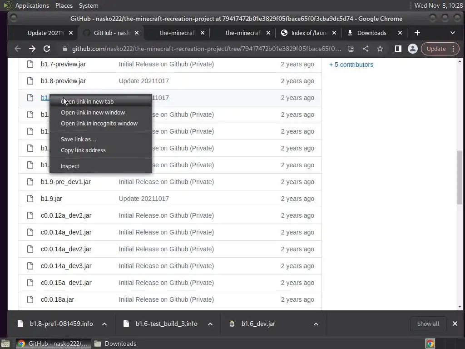This screenshot has height=349, width=465.
Task: Open the Chrome profile avatar menu
Action: point(412,49)
